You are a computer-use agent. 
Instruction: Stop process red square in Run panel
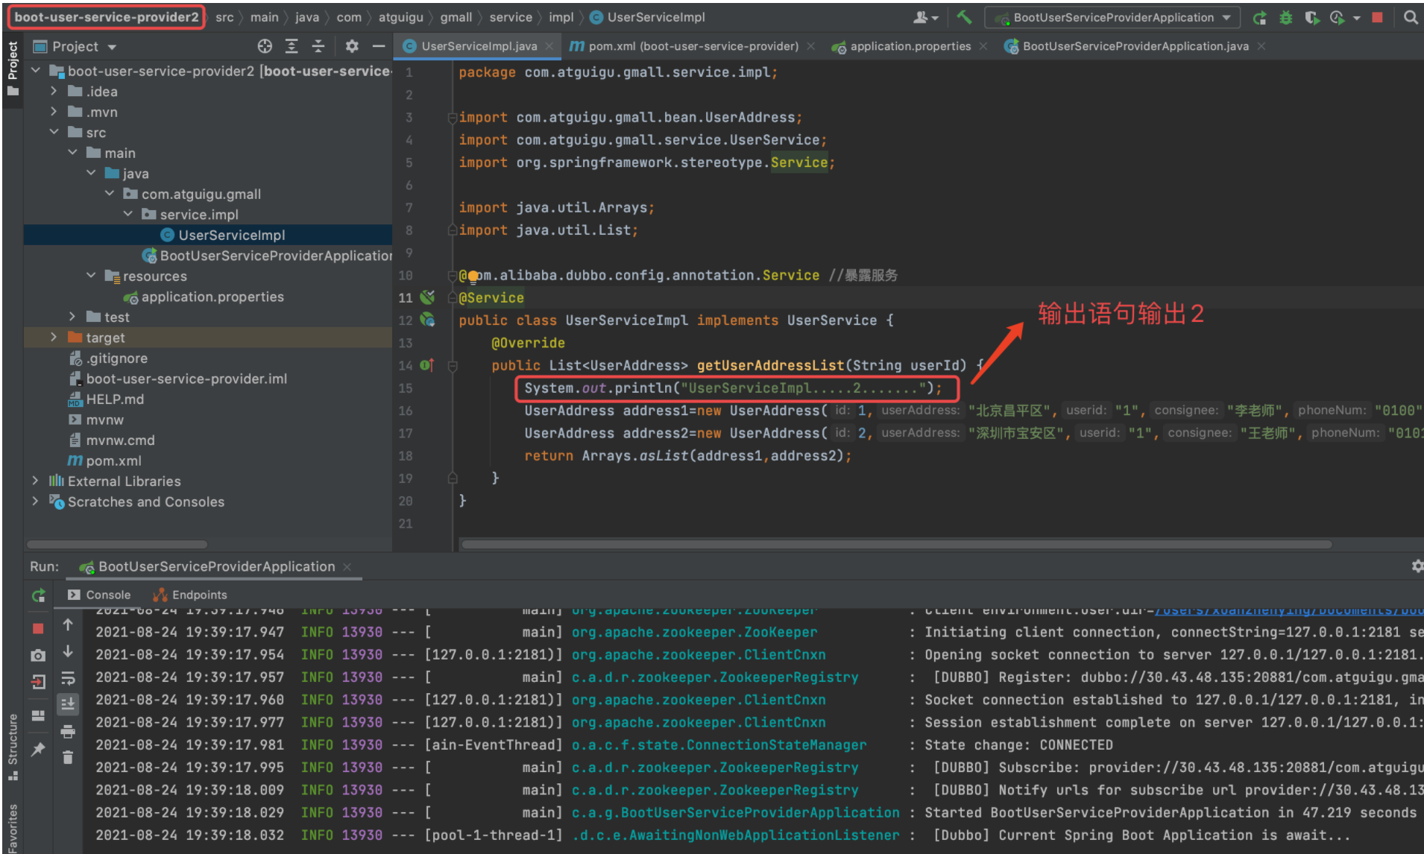(x=38, y=628)
